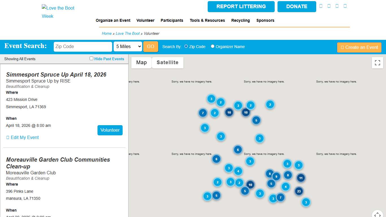386x217 pixels.
Task: Expand the Tools & Resources menu
Action: pos(207,20)
